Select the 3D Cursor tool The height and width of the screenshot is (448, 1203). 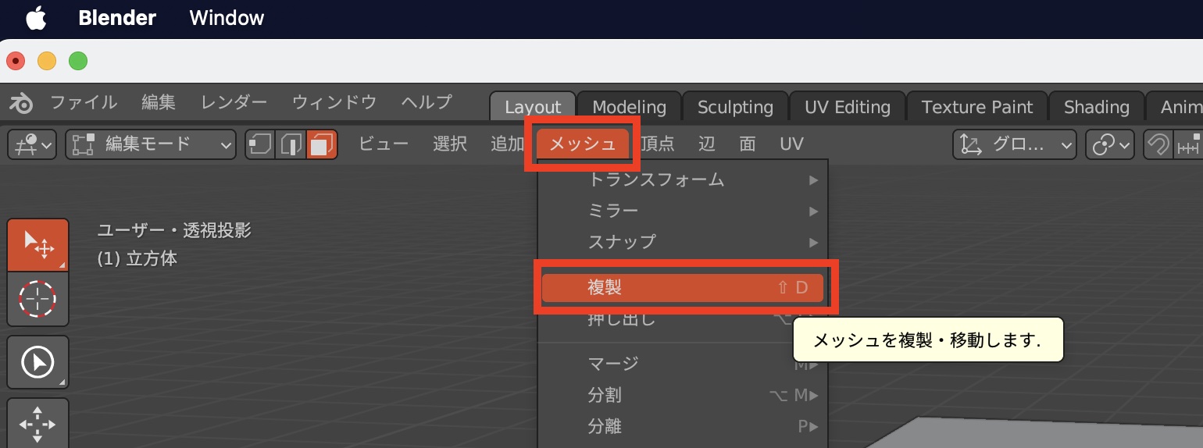tap(37, 298)
